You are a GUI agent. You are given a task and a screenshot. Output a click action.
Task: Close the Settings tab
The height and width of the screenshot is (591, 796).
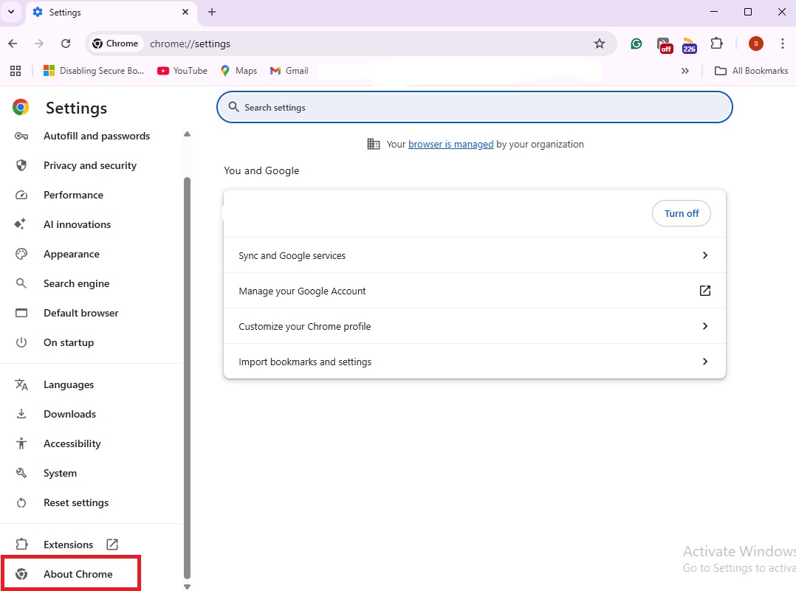185,12
